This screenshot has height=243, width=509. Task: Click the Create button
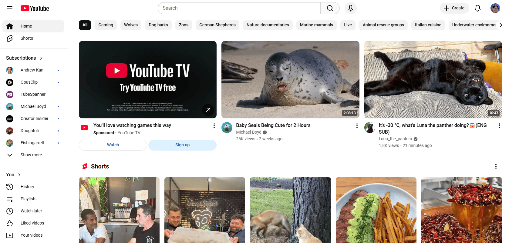coord(454,8)
